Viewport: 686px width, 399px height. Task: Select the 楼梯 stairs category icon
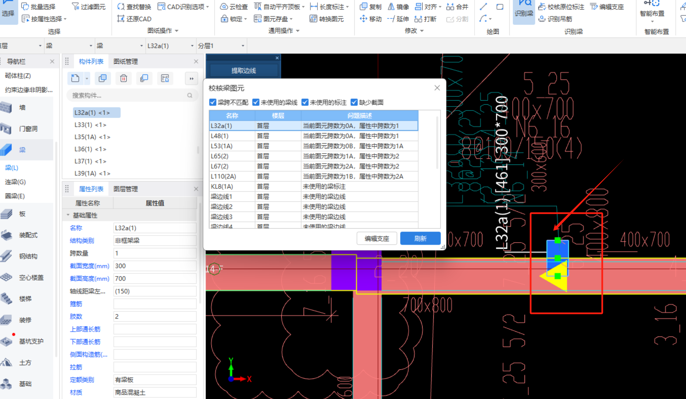click(6, 298)
